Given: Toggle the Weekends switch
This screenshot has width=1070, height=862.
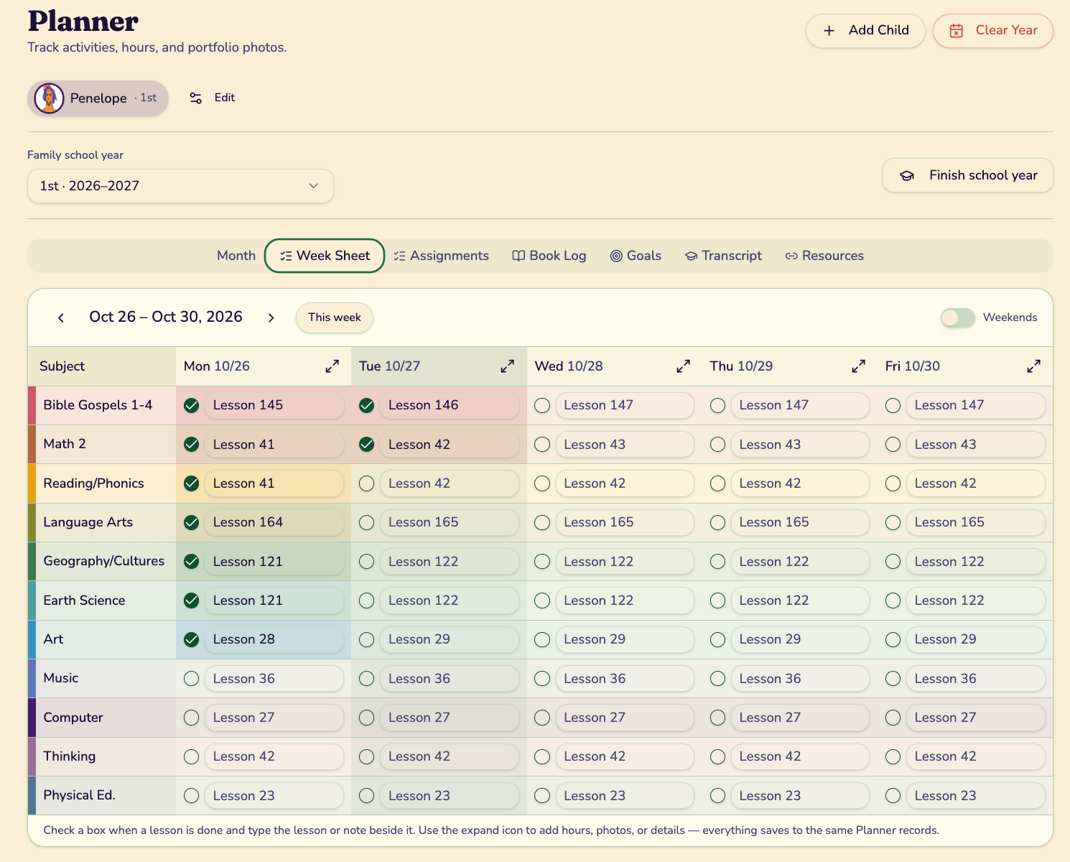Looking at the screenshot, I should tap(958, 318).
